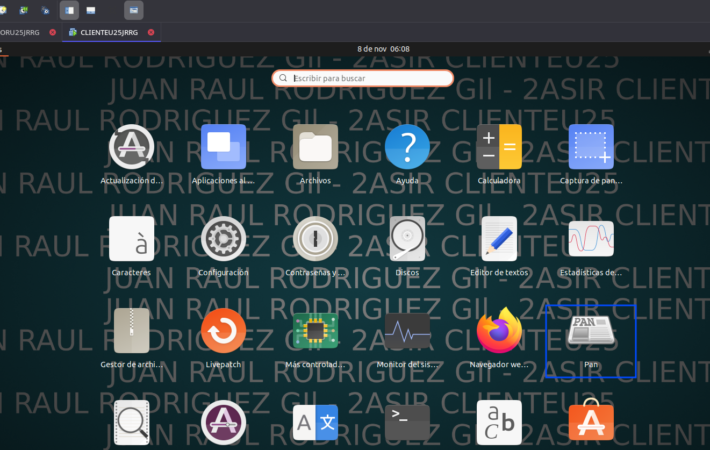Screen dimensions: 710x450
Task: Close the CLIENTEU25JRRG tab
Action: (x=151, y=32)
